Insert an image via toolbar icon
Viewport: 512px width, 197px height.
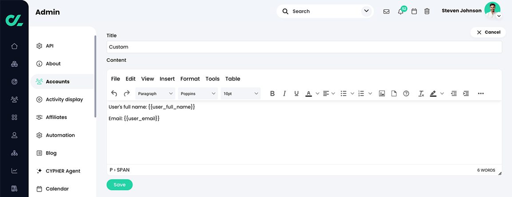tap(382, 93)
